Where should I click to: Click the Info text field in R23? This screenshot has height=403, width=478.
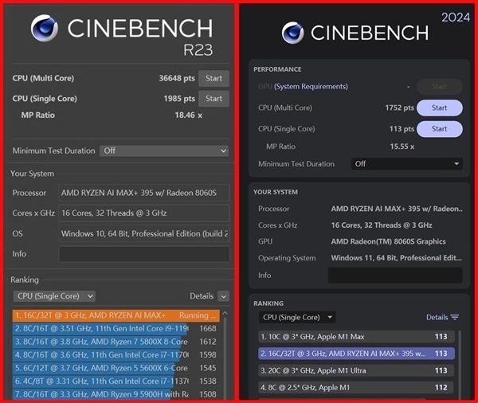tap(143, 254)
